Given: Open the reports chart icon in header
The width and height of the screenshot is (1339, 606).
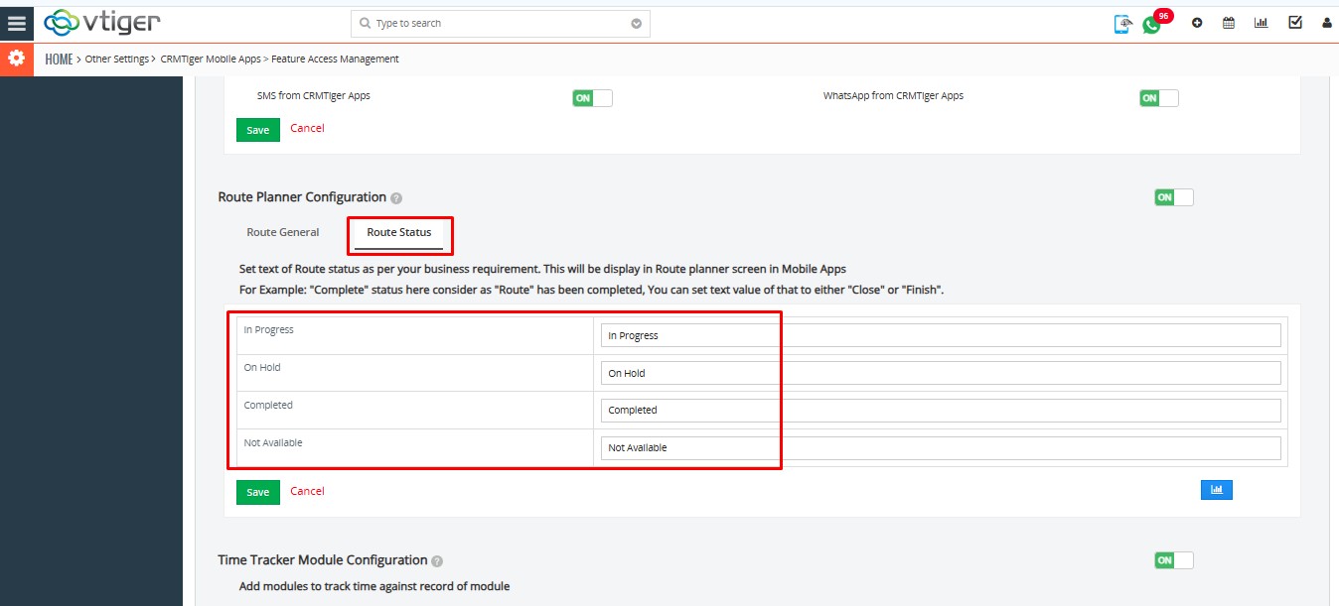Looking at the screenshot, I should click(1262, 23).
